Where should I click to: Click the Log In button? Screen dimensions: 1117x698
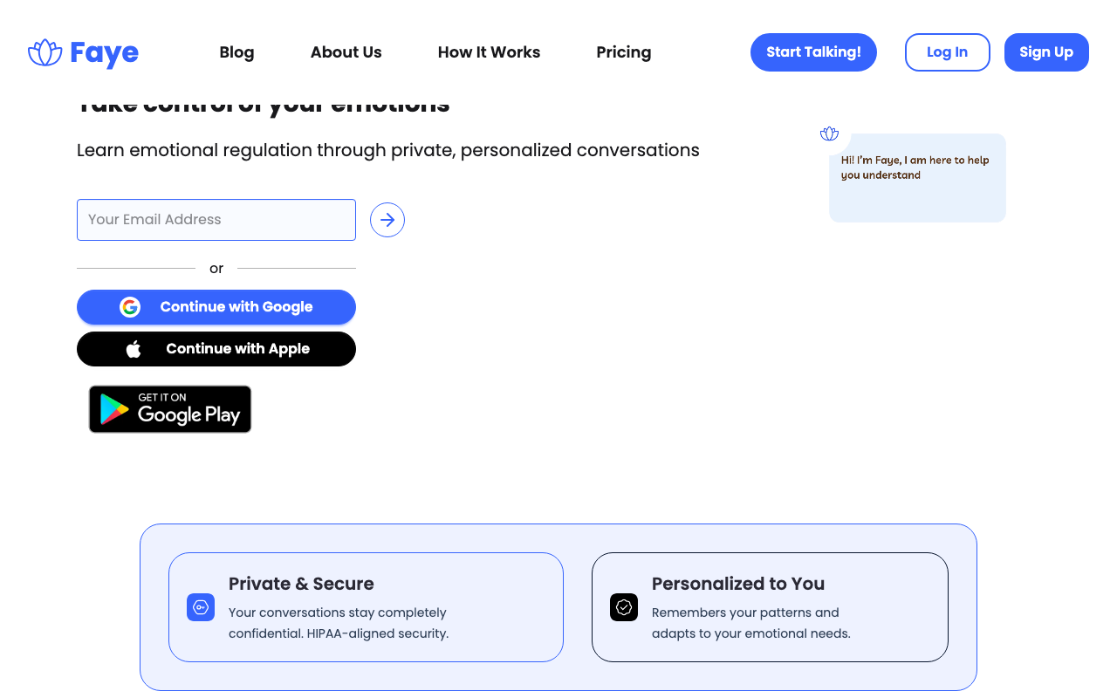tap(947, 52)
